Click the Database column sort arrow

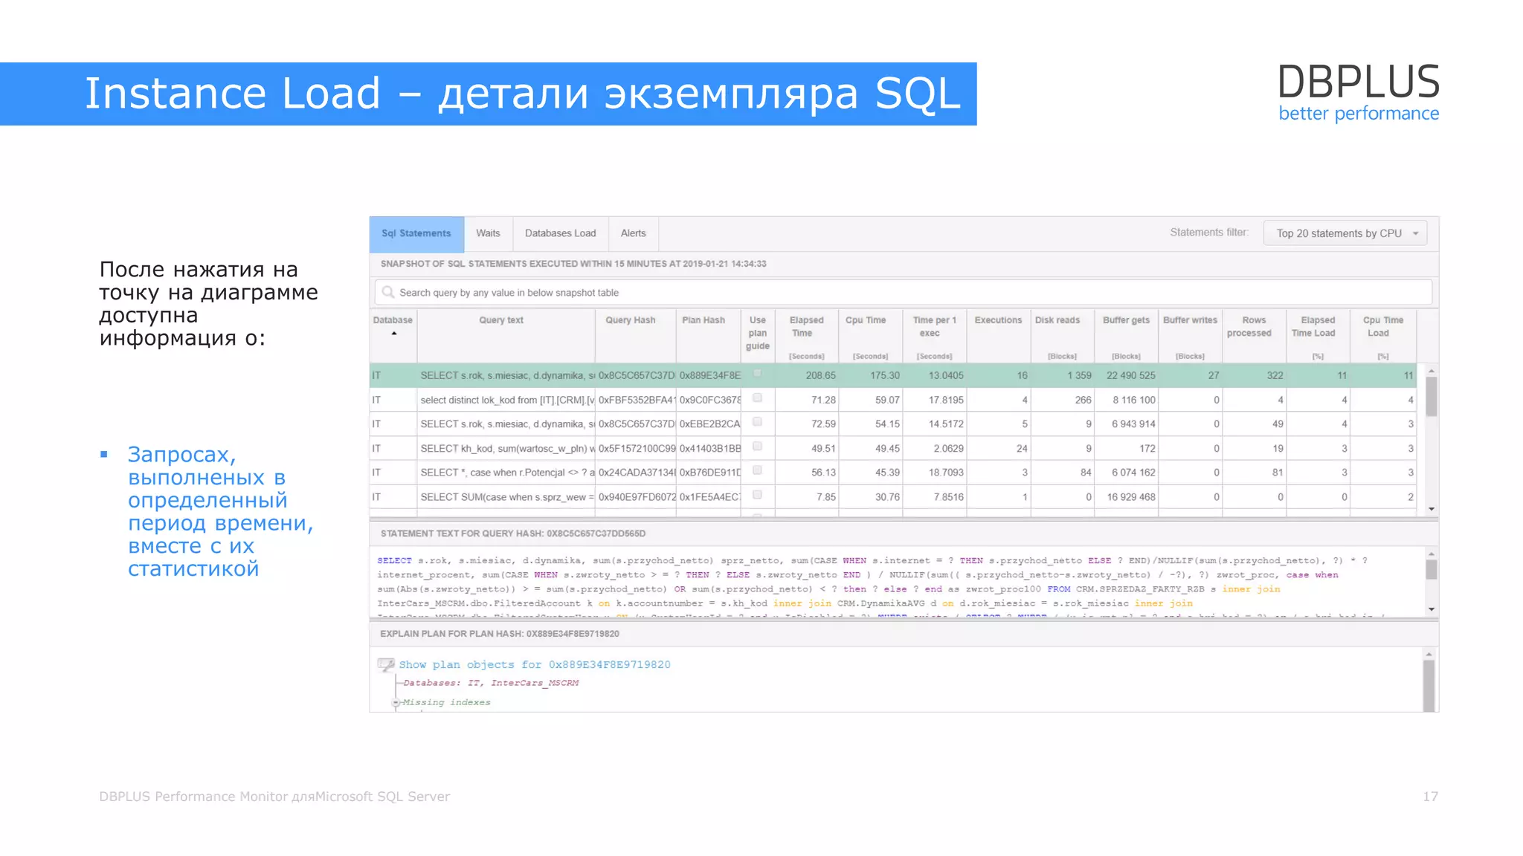point(394,334)
